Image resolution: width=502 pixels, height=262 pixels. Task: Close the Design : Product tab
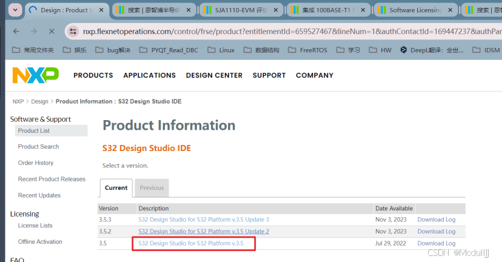pyautogui.click(x=101, y=10)
